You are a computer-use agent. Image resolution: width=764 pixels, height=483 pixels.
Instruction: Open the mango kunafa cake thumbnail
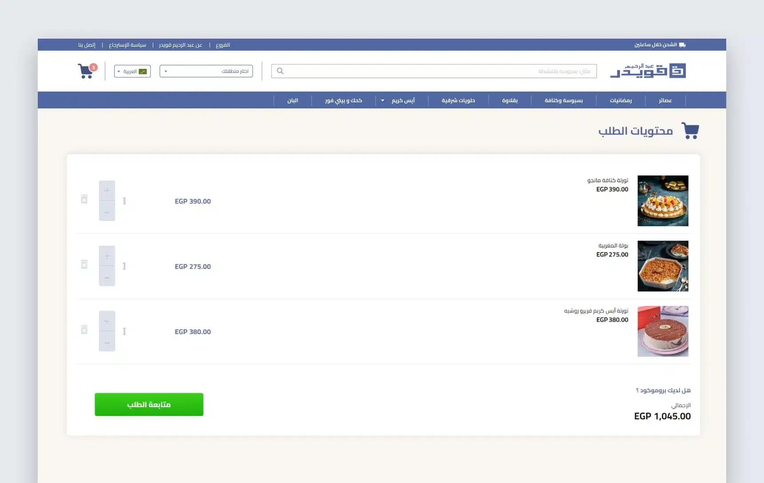pos(663,201)
